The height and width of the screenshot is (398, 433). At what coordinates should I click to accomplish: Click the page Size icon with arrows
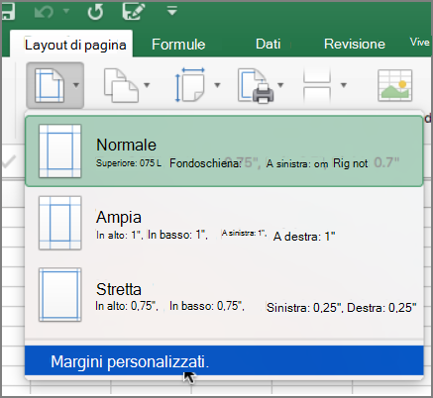click(190, 85)
